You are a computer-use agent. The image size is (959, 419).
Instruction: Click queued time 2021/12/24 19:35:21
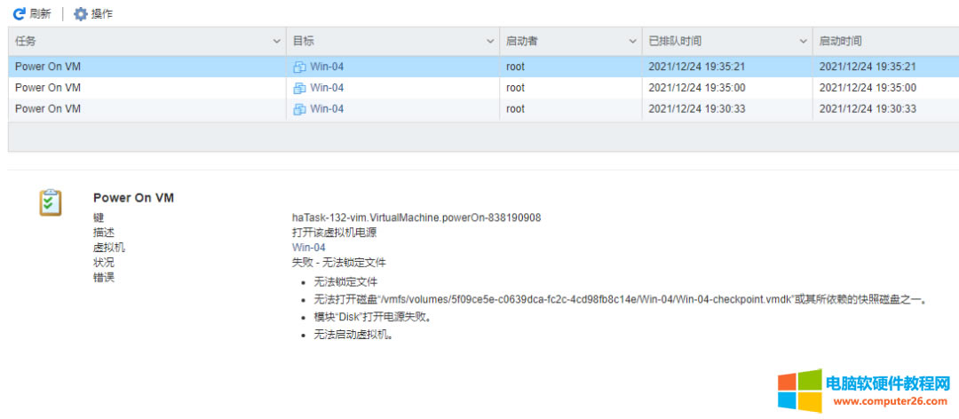tap(697, 67)
